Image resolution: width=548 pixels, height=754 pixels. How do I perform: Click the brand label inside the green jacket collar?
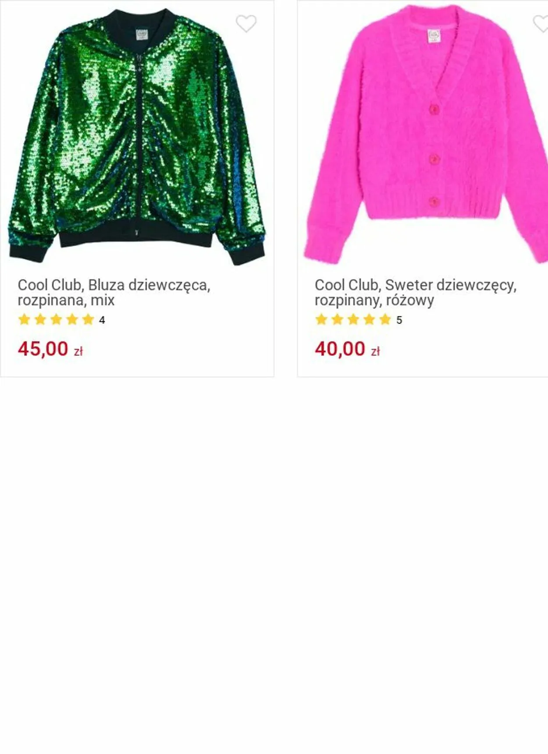(x=142, y=34)
